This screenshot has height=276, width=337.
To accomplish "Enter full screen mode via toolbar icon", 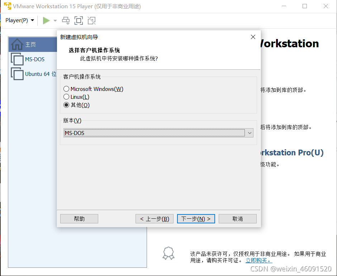I will point(79,20).
